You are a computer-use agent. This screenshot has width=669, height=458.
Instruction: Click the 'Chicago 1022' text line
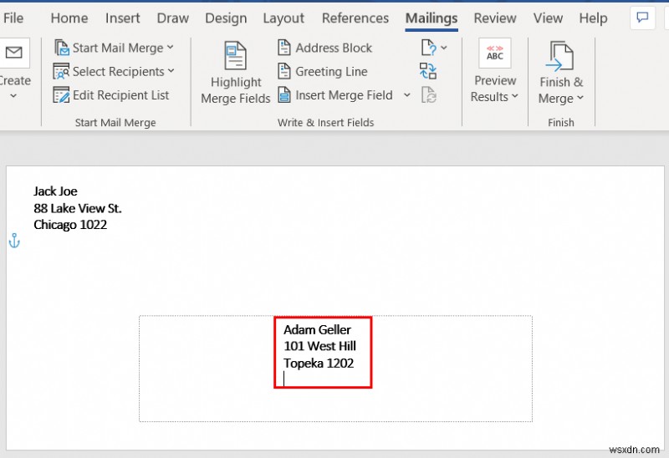(70, 225)
